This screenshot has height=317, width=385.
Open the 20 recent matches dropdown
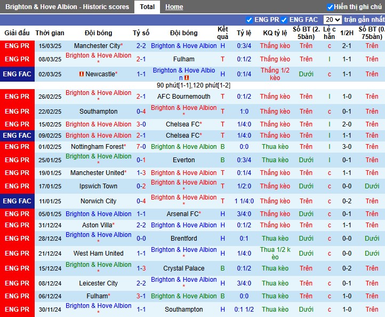(332, 20)
